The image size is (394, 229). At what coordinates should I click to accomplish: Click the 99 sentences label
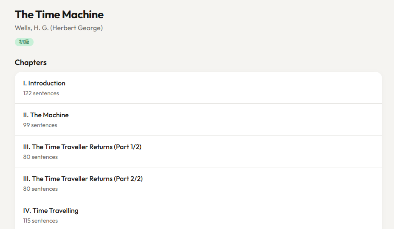coord(40,125)
